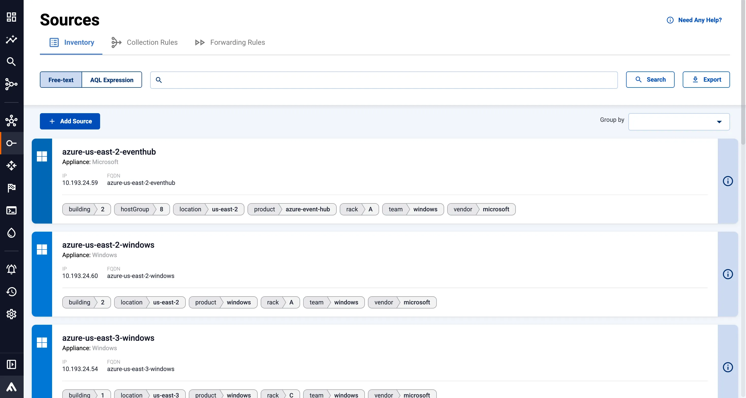
Task: Click the checkered flag sidebar icon
Action: point(11,188)
